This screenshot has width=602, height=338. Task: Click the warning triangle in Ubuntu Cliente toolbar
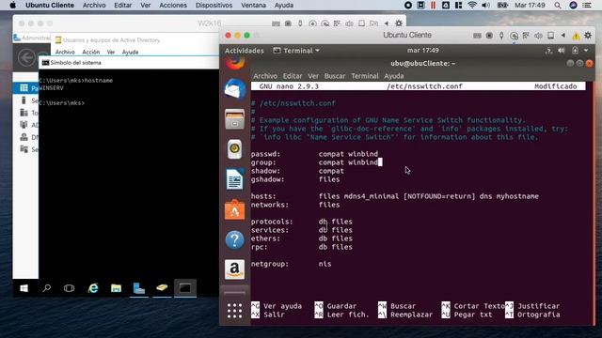[x=576, y=36]
